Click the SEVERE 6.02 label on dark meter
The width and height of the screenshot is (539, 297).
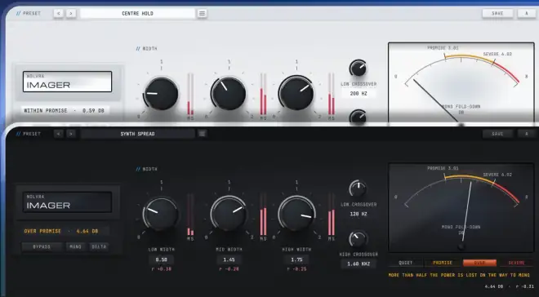497,175
